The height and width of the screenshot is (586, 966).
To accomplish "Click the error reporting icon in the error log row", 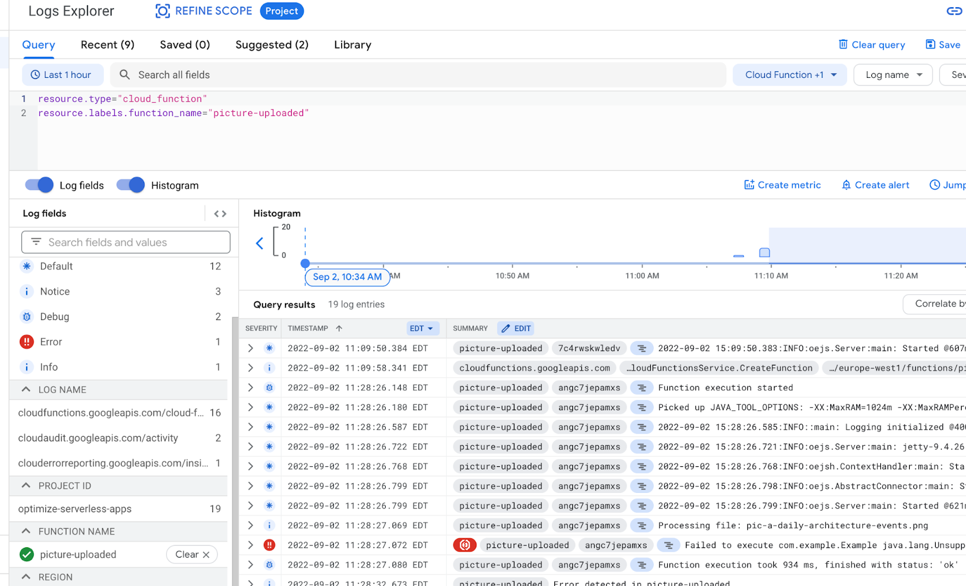I will click(465, 545).
